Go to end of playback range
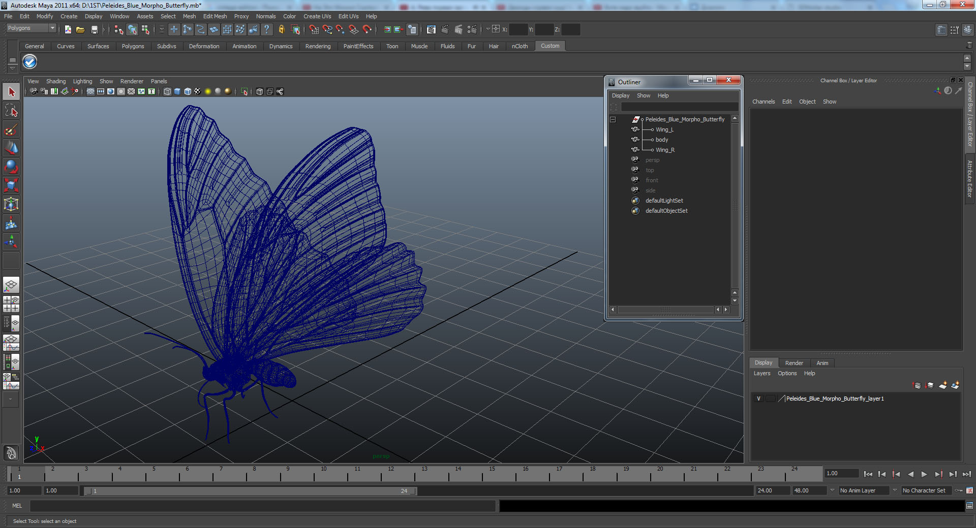Viewport: 976px width, 528px height. 967,474
